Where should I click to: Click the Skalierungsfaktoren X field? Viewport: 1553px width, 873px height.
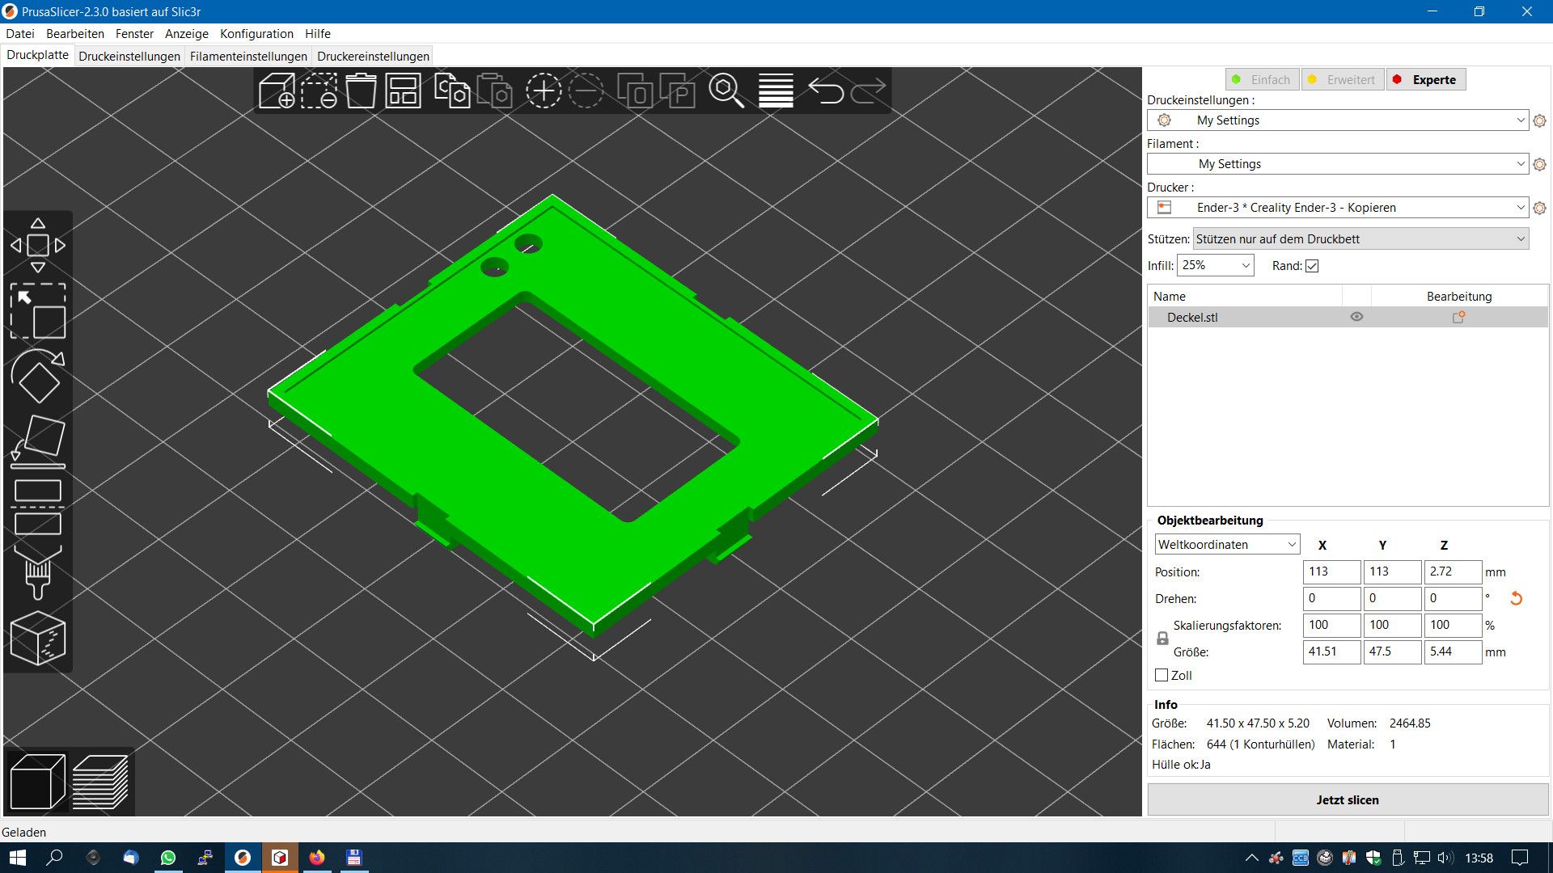(x=1331, y=625)
